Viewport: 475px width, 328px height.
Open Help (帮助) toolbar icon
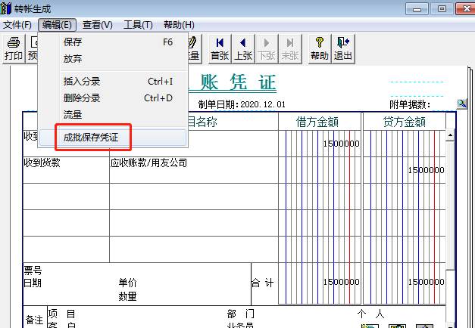[x=319, y=48]
